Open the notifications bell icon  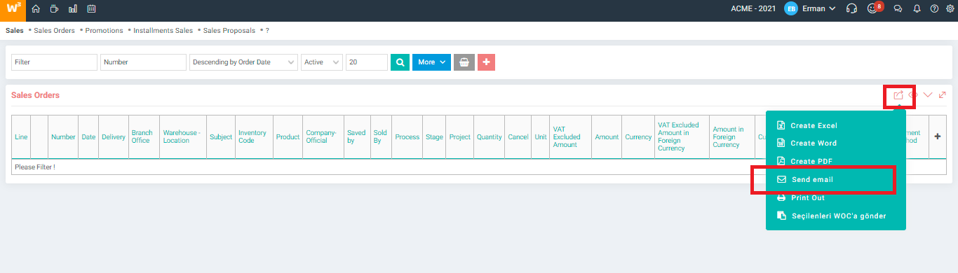pos(917,9)
